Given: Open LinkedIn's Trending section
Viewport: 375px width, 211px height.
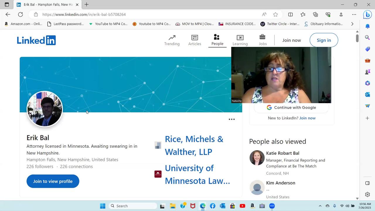Looking at the screenshot, I should [x=172, y=40].
